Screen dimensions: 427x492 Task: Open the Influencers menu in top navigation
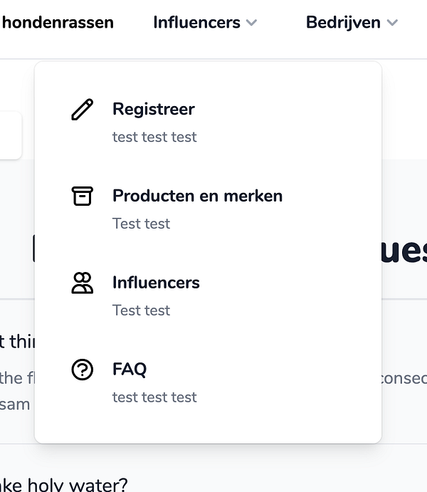point(196,23)
